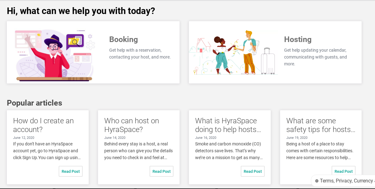The image size is (375, 189).
Task: Read Post for 'What are some safety tips for hosts'
Action: point(344,171)
